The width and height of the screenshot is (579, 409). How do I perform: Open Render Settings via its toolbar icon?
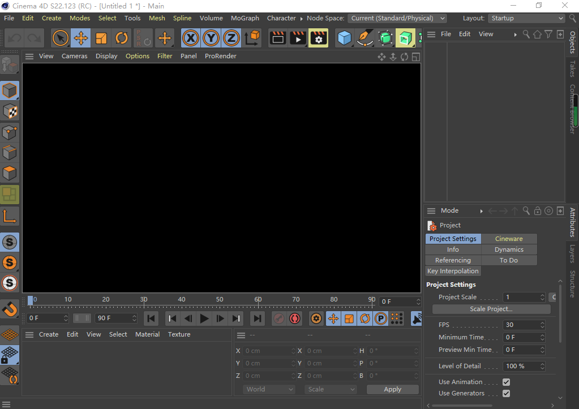[318, 38]
